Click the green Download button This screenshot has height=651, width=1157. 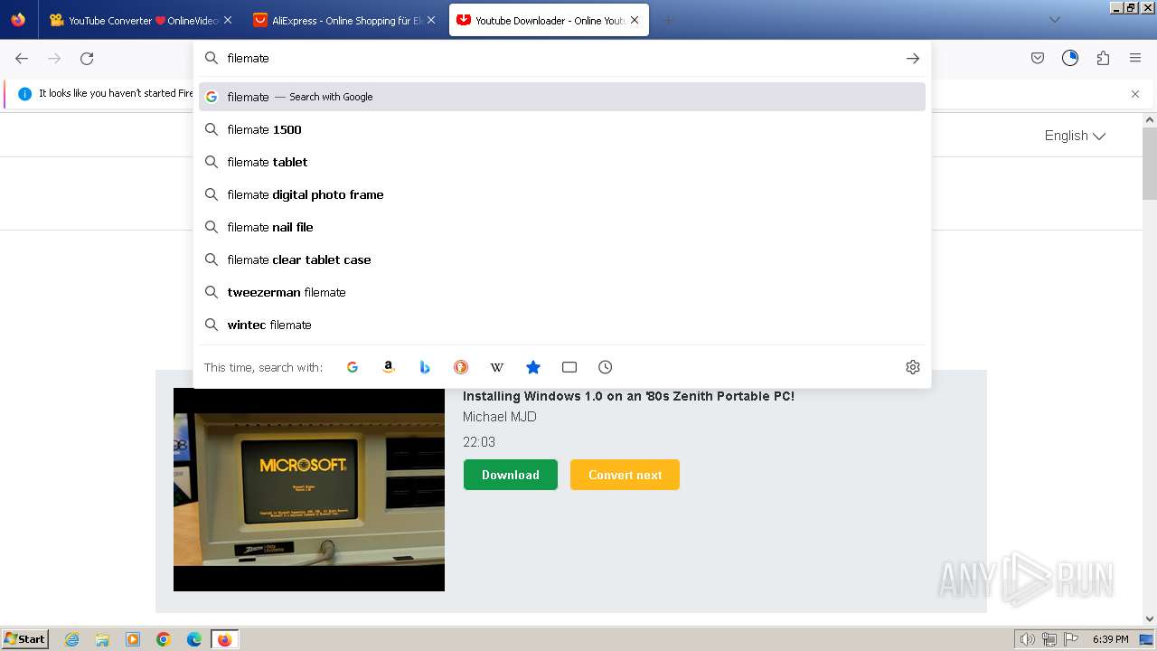coord(511,475)
